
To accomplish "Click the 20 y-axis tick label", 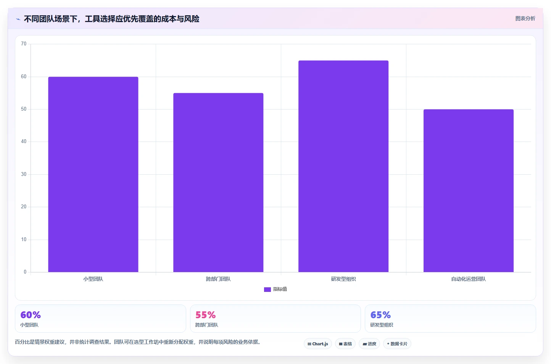I will pos(24,207).
